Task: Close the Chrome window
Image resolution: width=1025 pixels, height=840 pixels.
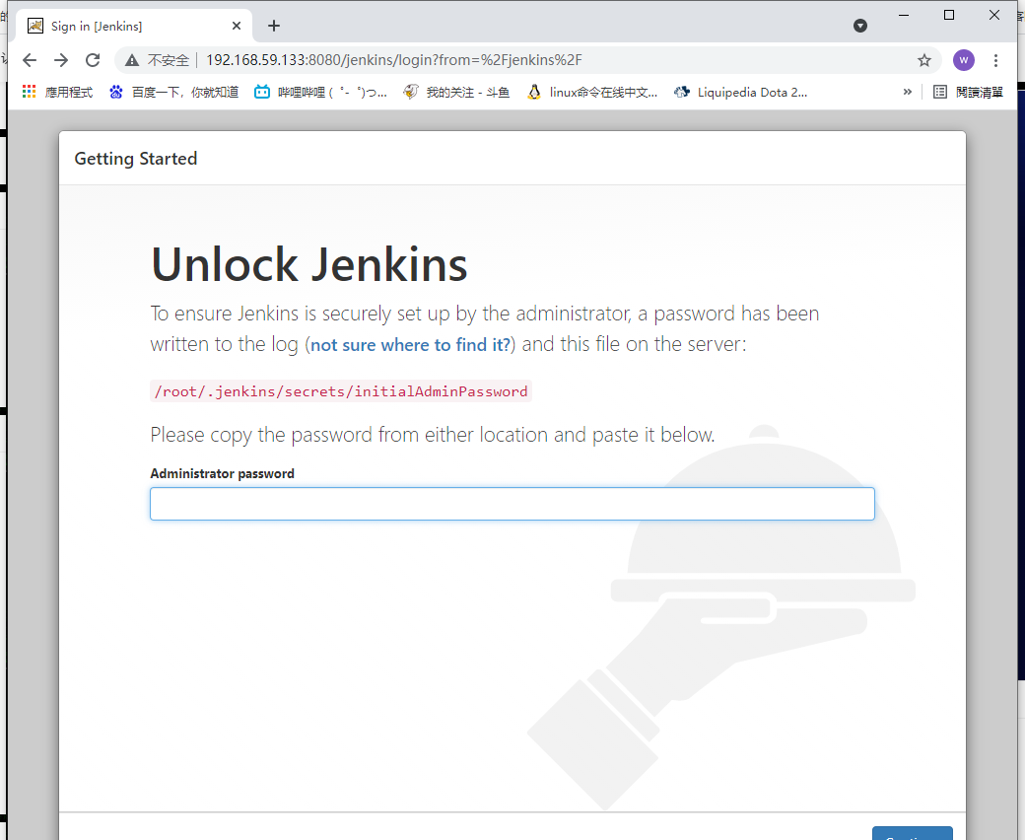Action: point(994,15)
